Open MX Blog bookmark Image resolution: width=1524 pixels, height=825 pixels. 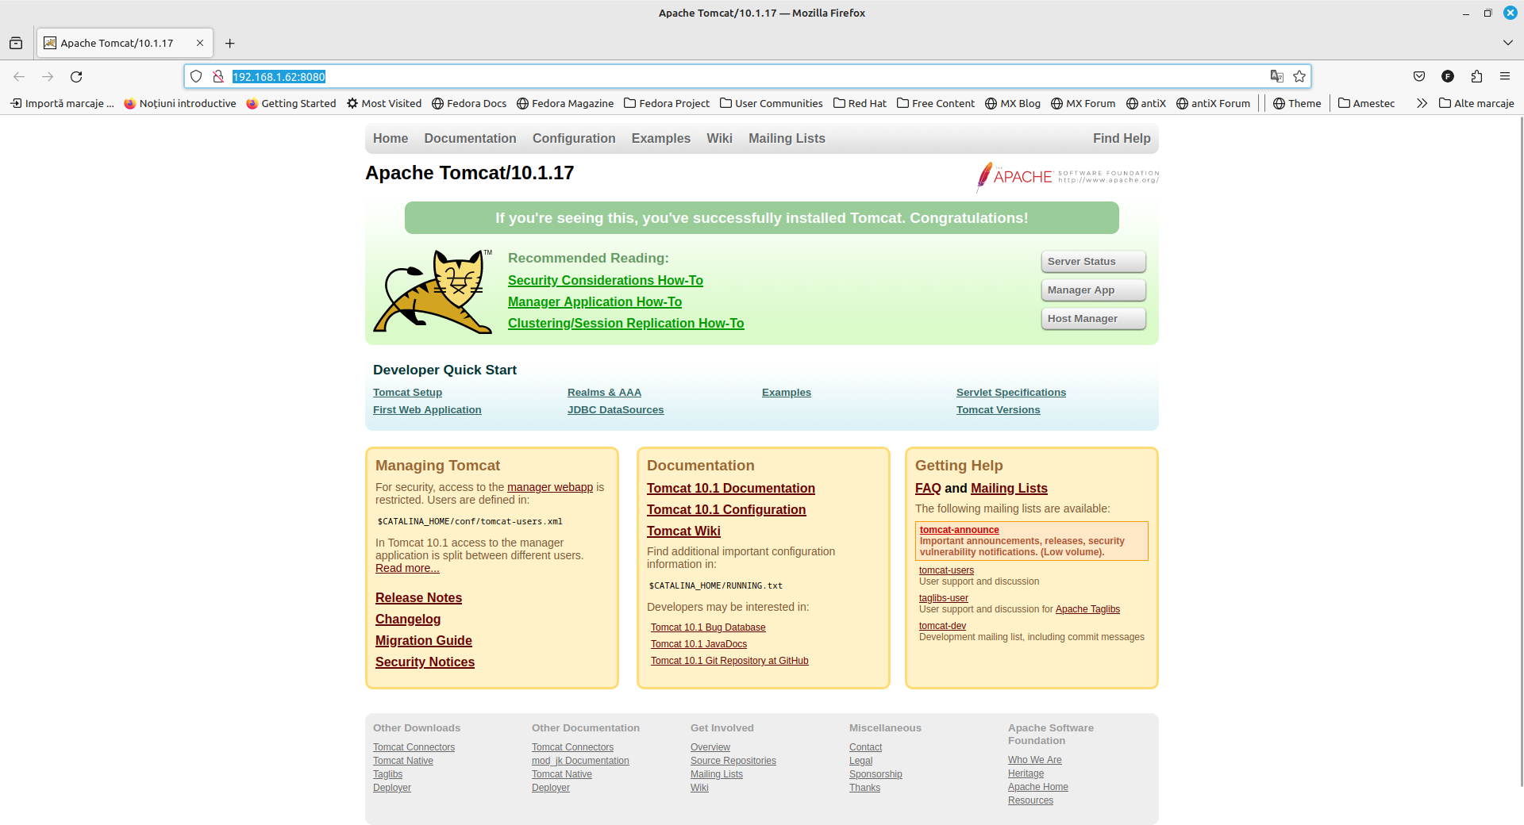click(1013, 103)
